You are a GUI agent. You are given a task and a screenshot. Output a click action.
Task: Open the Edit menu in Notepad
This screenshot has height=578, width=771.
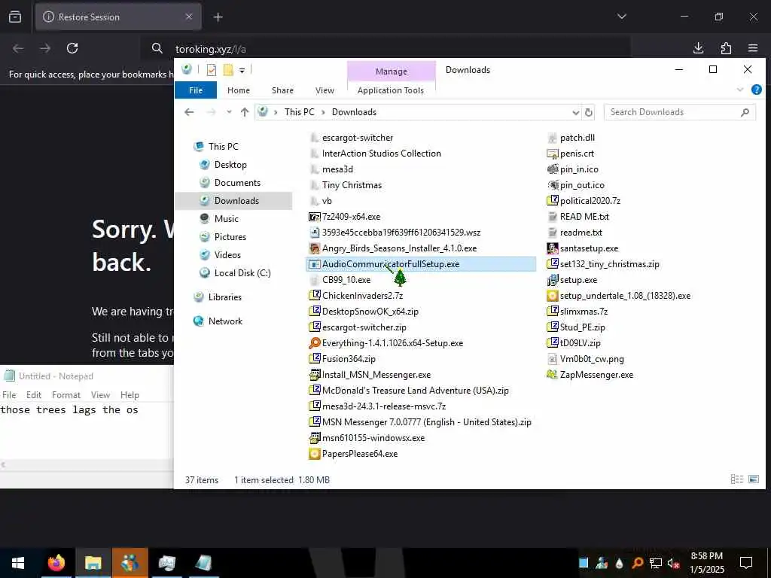point(33,394)
